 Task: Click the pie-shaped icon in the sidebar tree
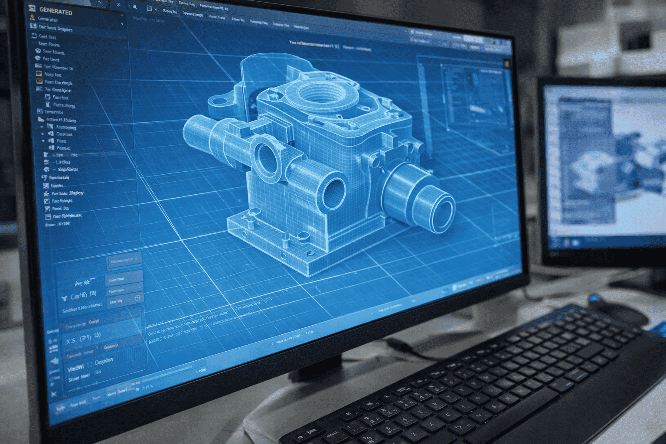46,170
